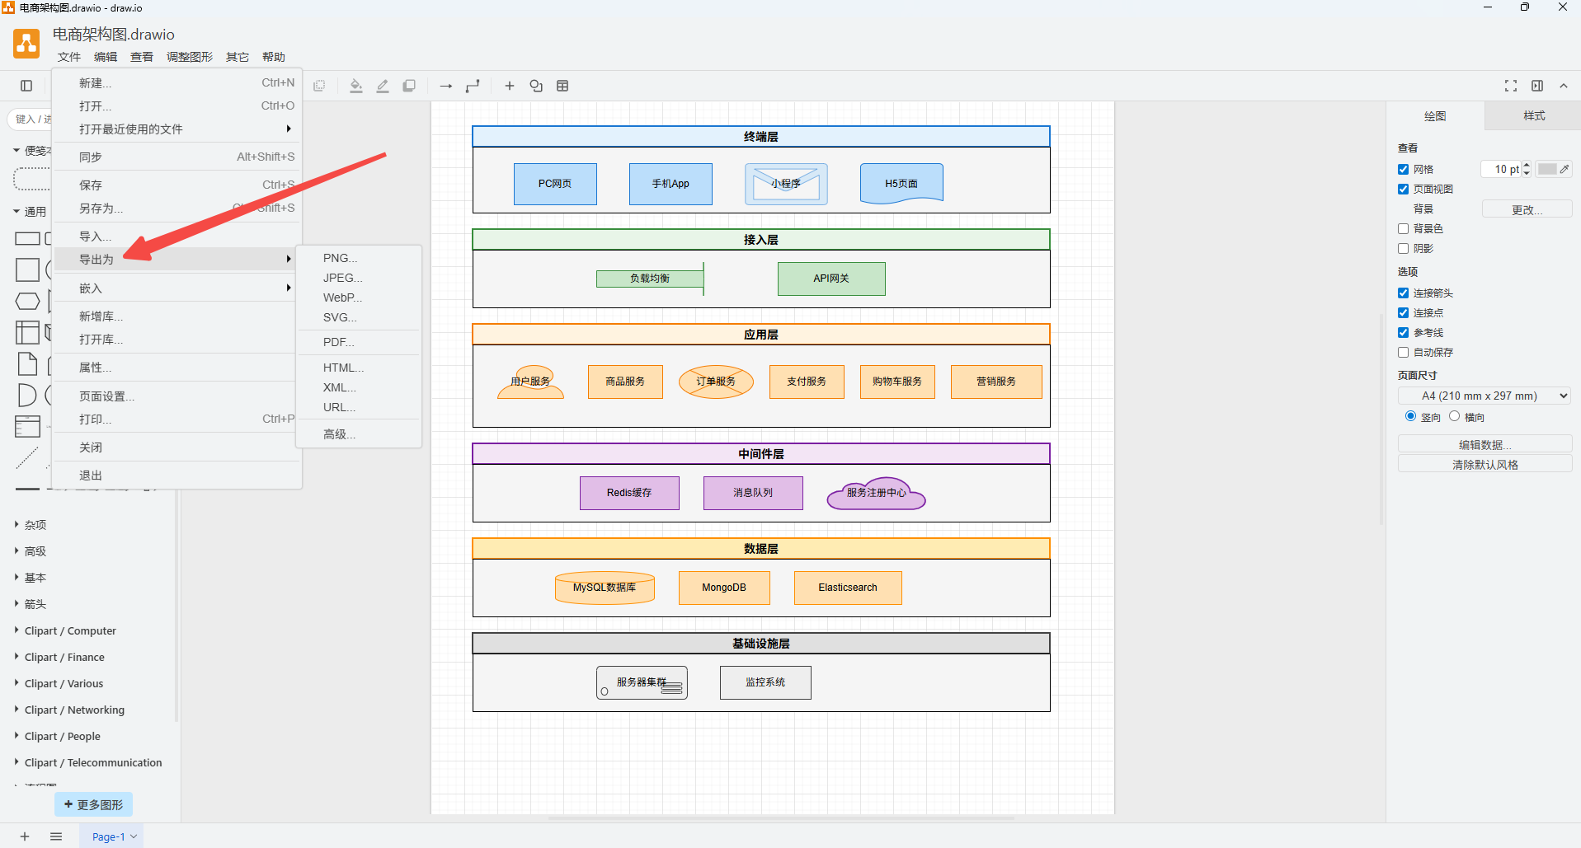Toggle the 连接箭头 checkbox
Screen dimensions: 1581x848
point(1403,293)
